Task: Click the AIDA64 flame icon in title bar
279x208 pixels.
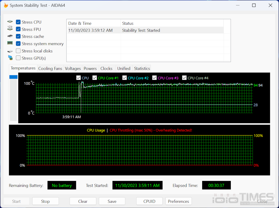Action: coord(6,5)
